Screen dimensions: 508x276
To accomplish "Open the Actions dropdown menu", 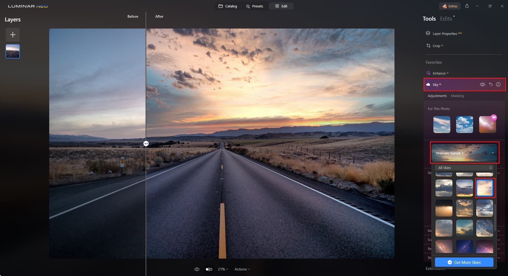I will [x=242, y=269].
